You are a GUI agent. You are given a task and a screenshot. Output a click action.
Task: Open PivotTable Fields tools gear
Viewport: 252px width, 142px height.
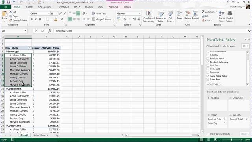244,46
